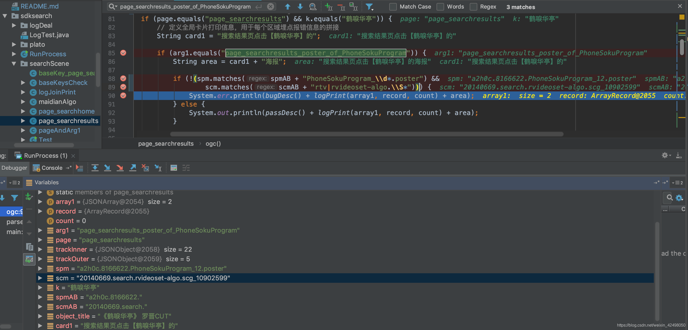Click Show Execution Point icon

(80, 168)
